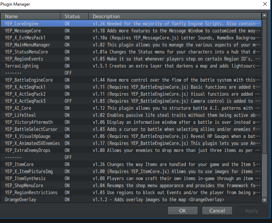
Task: Click the v1.03 Camera control description
Action: click(176, 101)
